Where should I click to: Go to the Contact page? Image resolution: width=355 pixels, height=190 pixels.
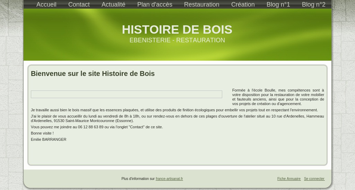pos(79,4)
